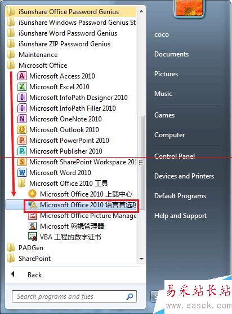Open Help and Support link
This screenshot has width=232, height=314.
(x=181, y=216)
